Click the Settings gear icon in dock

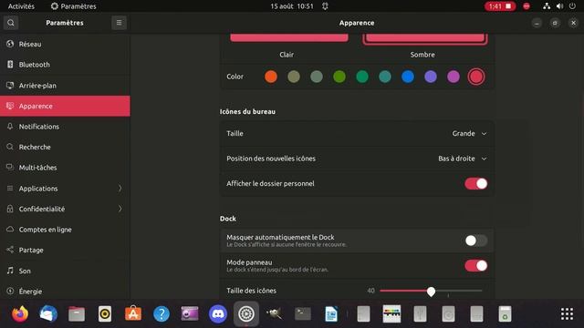[246, 313]
